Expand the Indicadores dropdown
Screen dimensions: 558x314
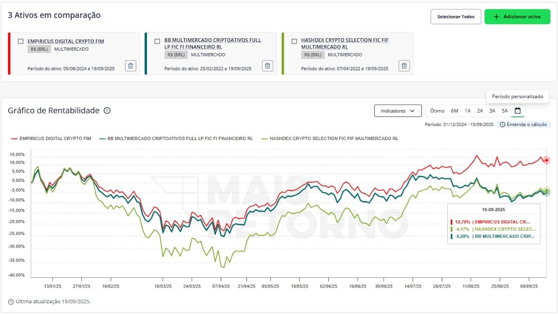(398, 111)
